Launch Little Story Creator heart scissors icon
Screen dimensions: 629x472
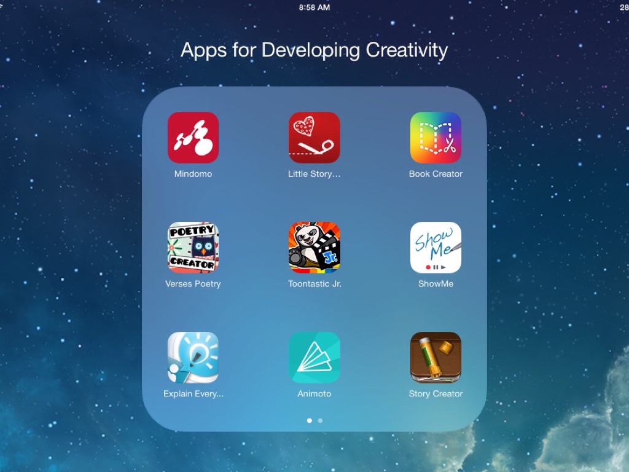(x=314, y=137)
